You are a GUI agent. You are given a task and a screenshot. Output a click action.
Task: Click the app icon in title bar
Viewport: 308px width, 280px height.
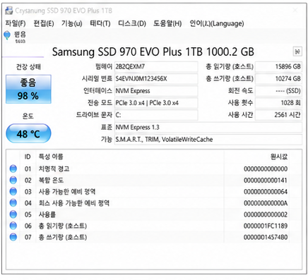click(x=9, y=11)
